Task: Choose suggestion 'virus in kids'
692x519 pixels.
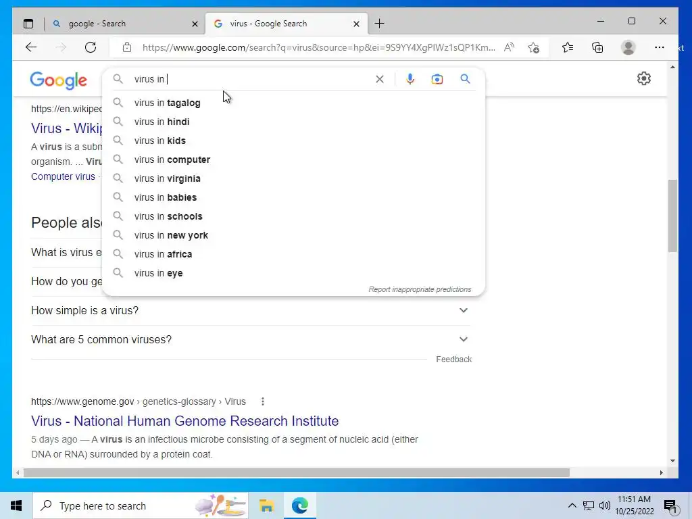Action: point(293,141)
